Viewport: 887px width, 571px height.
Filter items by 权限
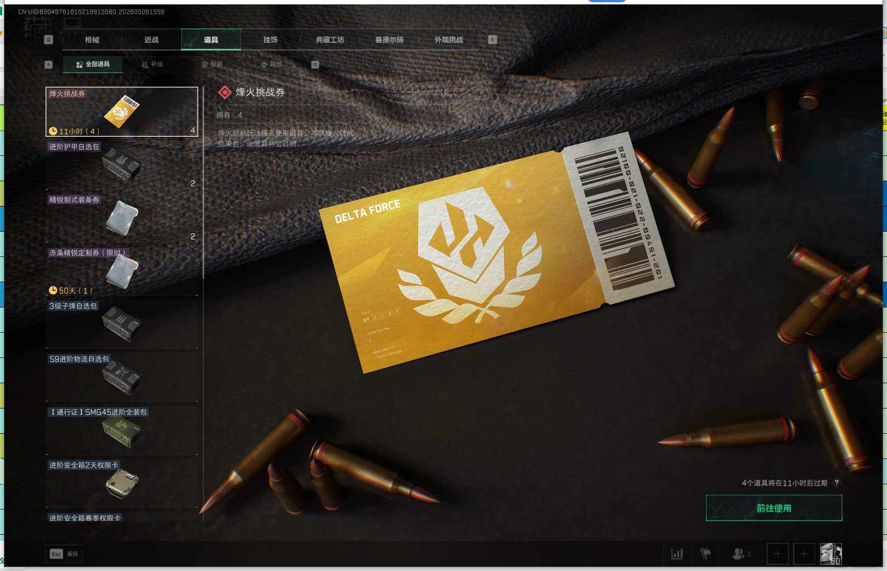[x=212, y=64]
